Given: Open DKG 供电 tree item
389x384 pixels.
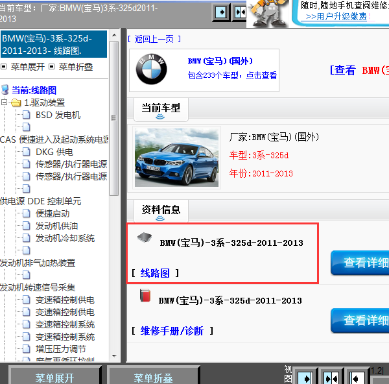Looking at the screenshot, I should (x=54, y=152).
